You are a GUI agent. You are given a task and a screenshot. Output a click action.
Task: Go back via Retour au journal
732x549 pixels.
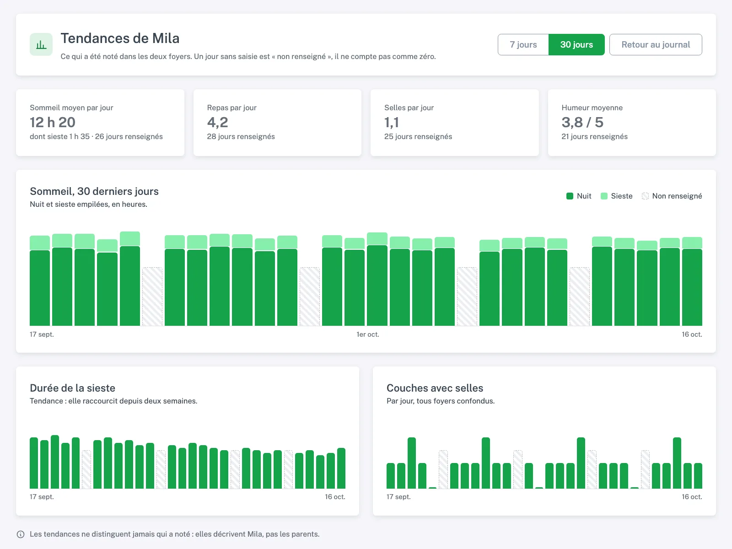656,44
